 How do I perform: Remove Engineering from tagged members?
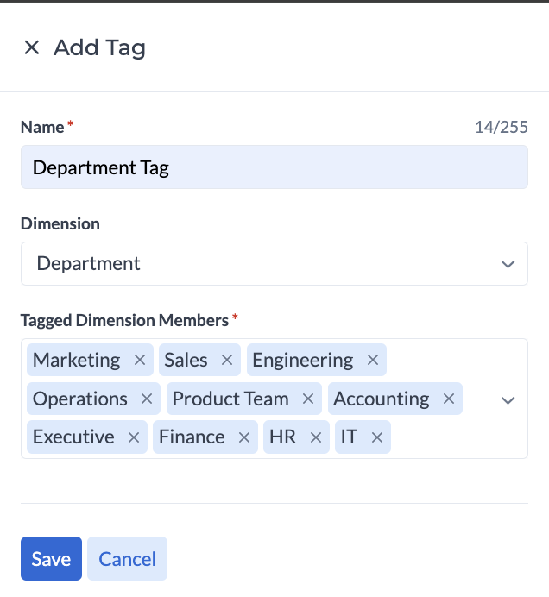point(373,360)
